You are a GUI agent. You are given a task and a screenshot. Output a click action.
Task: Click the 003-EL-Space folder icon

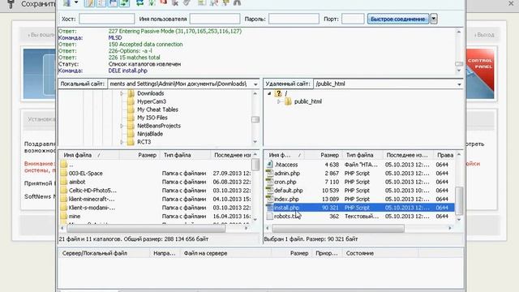(64, 173)
